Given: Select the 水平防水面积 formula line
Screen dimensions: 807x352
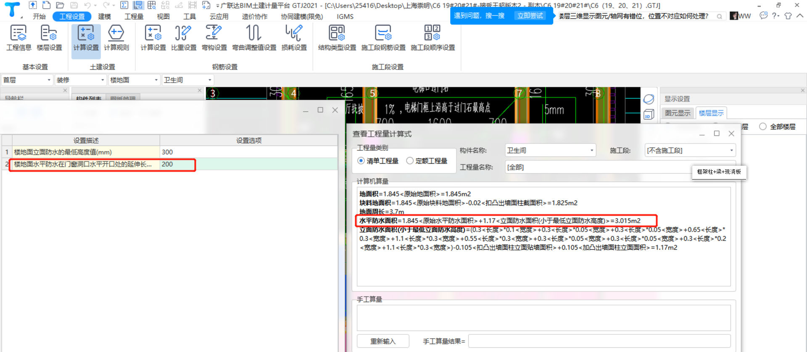Looking at the screenshot, I should click(x=500, y=221).
